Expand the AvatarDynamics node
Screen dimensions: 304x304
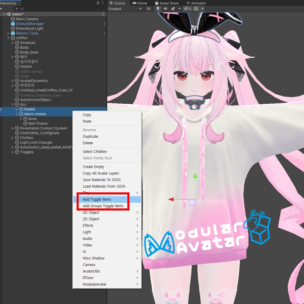(12, 81)
